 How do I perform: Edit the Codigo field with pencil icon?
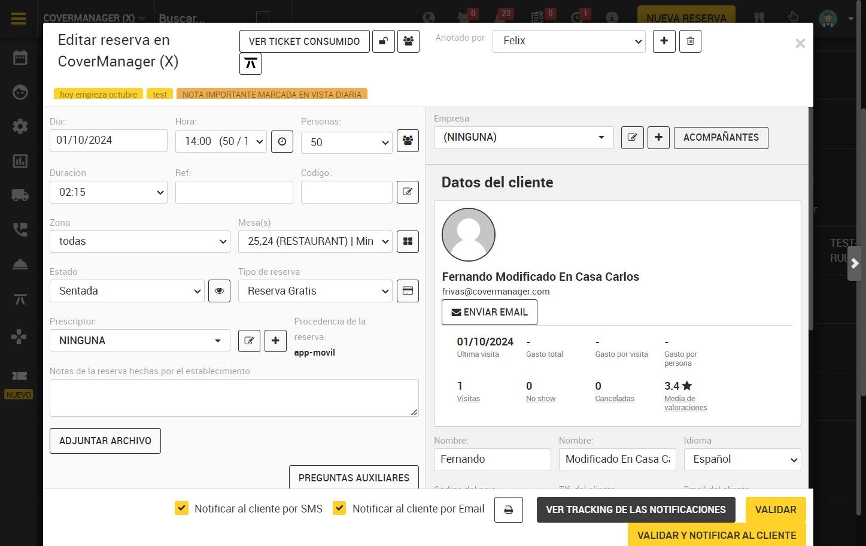408,192
